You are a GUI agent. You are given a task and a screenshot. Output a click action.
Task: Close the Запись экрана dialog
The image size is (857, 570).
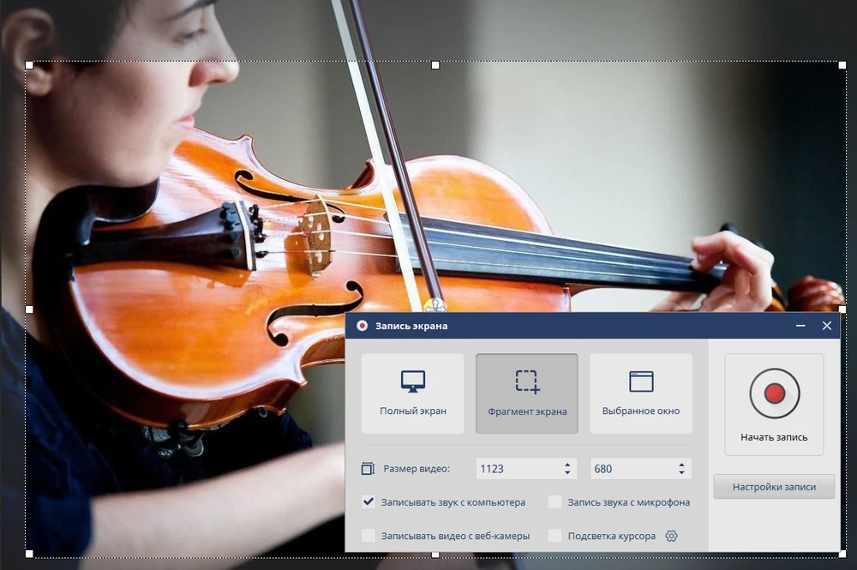pyautogui.click(x=826, y=326)
